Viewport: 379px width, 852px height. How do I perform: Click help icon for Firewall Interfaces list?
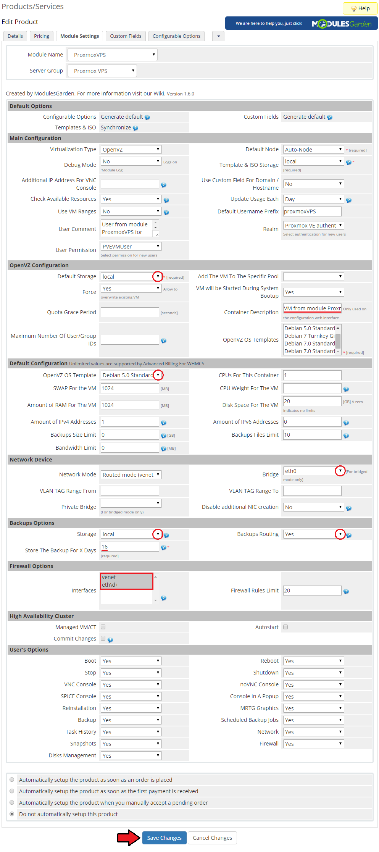click(x=164, y=598)
